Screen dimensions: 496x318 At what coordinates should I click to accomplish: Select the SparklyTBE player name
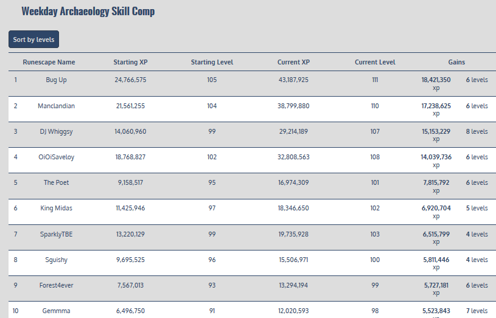point(56,234)
